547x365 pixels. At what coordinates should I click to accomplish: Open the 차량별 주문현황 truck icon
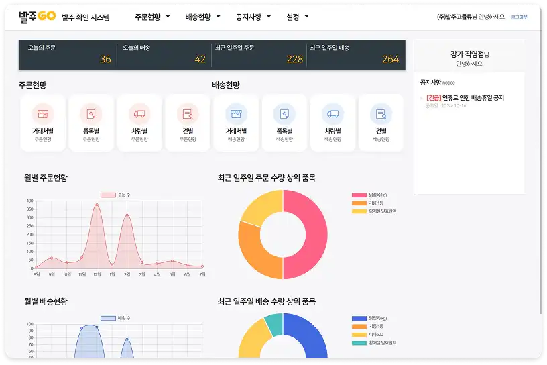pos(139,114)
